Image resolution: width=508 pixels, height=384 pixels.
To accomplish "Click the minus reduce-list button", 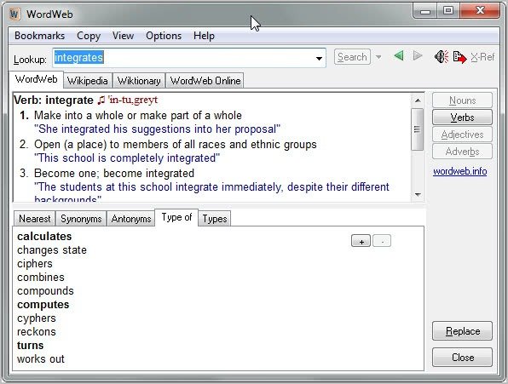I will pos(382,241).
